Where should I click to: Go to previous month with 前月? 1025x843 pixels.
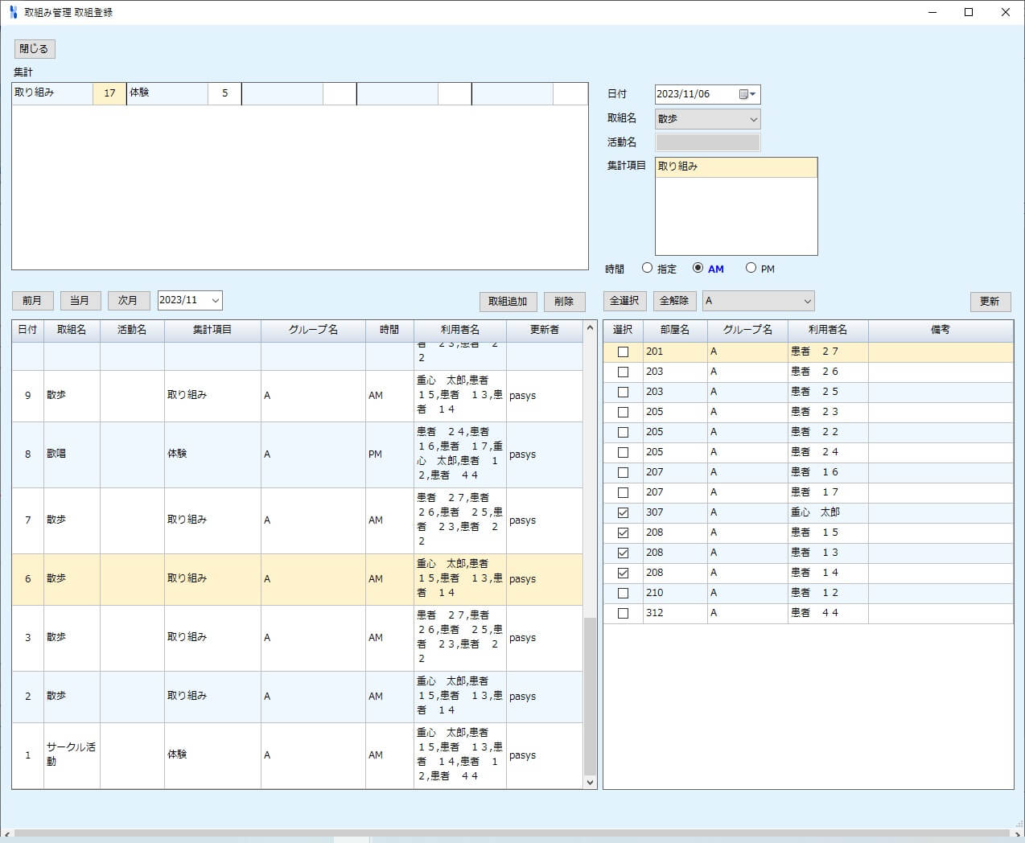[x=32, y=300]
